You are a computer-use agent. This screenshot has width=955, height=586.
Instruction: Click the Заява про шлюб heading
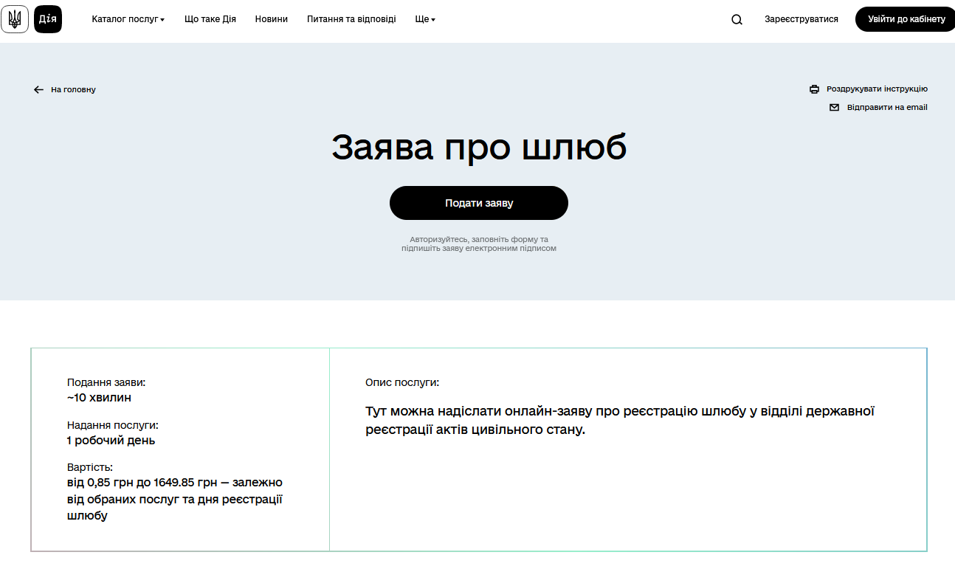478,148
